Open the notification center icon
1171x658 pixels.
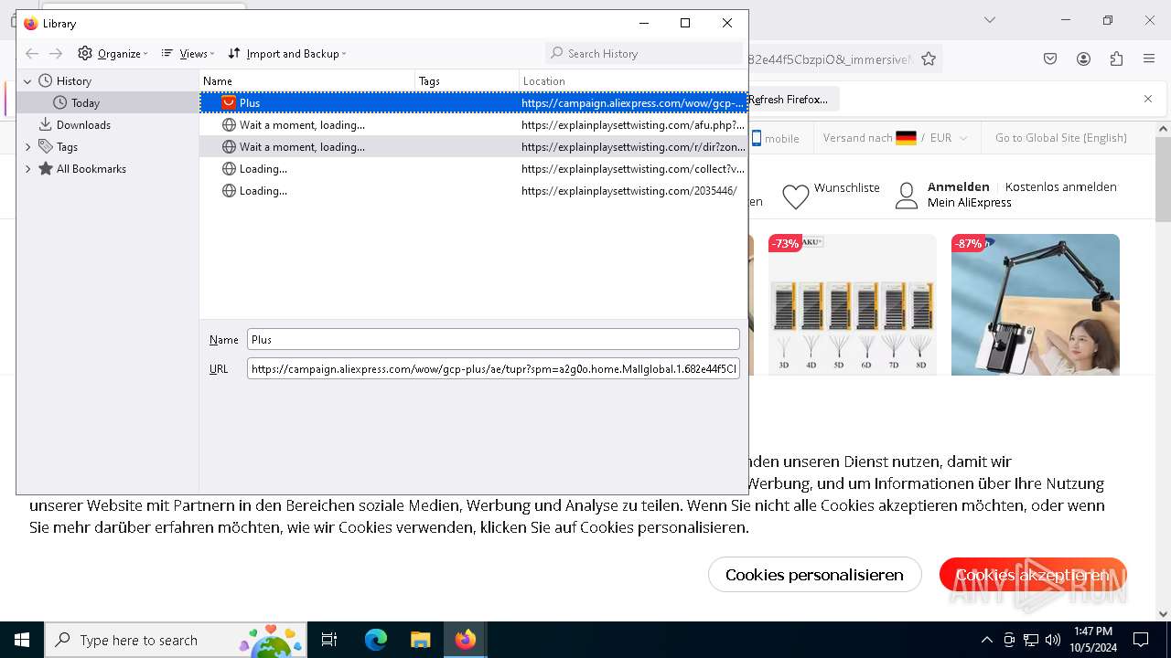(1141, 640)
